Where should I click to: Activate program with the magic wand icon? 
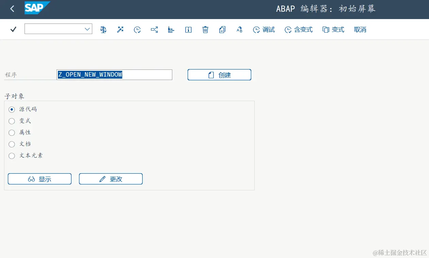click(120, 30)
